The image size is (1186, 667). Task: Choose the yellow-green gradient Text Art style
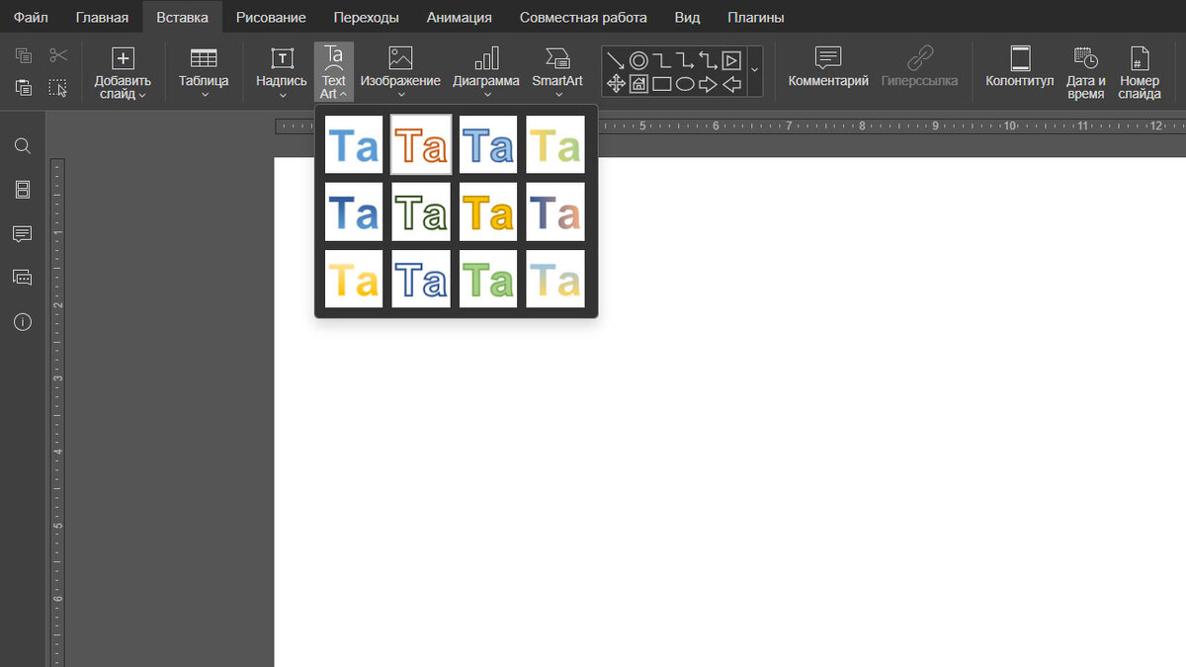pyautogui.click(x=555, y=145)
